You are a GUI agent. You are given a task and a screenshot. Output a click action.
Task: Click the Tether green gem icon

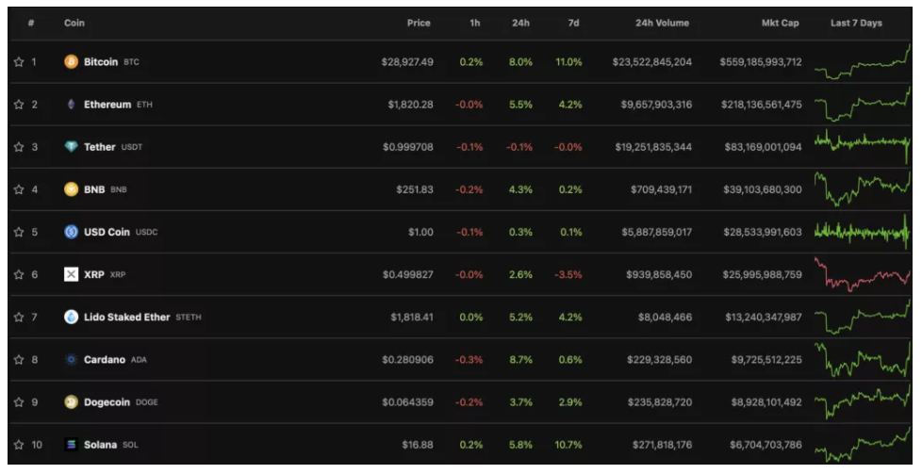pyautogui.click(x=71, y=147)
